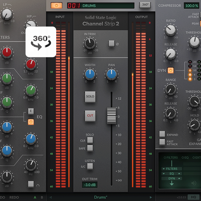Click the IN TRIM knob
The width and height of the screenshot is (201, 201).
(x=90, y=43)
